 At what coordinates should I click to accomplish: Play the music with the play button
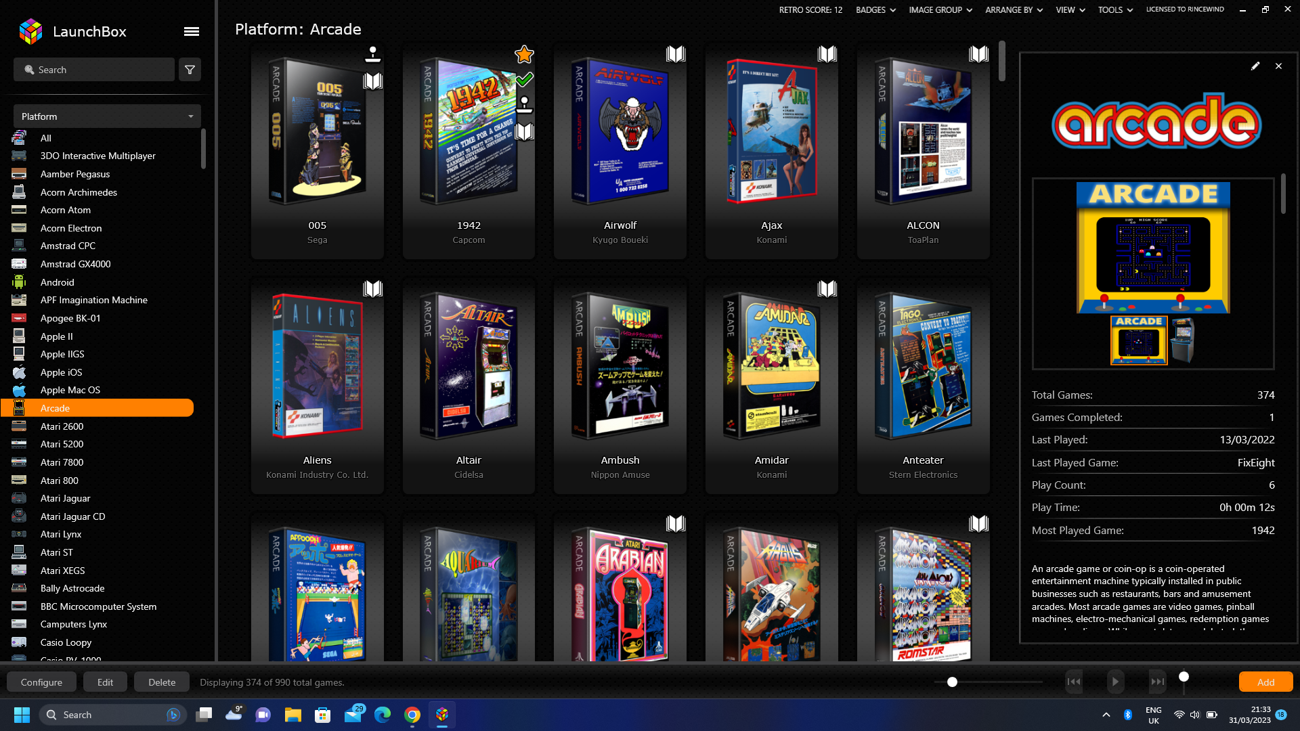[x=1115, y=682]
